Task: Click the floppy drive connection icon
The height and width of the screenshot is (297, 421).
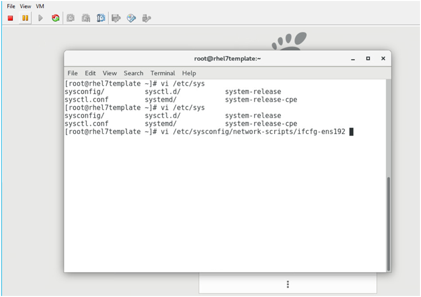Action: [116, 18]
